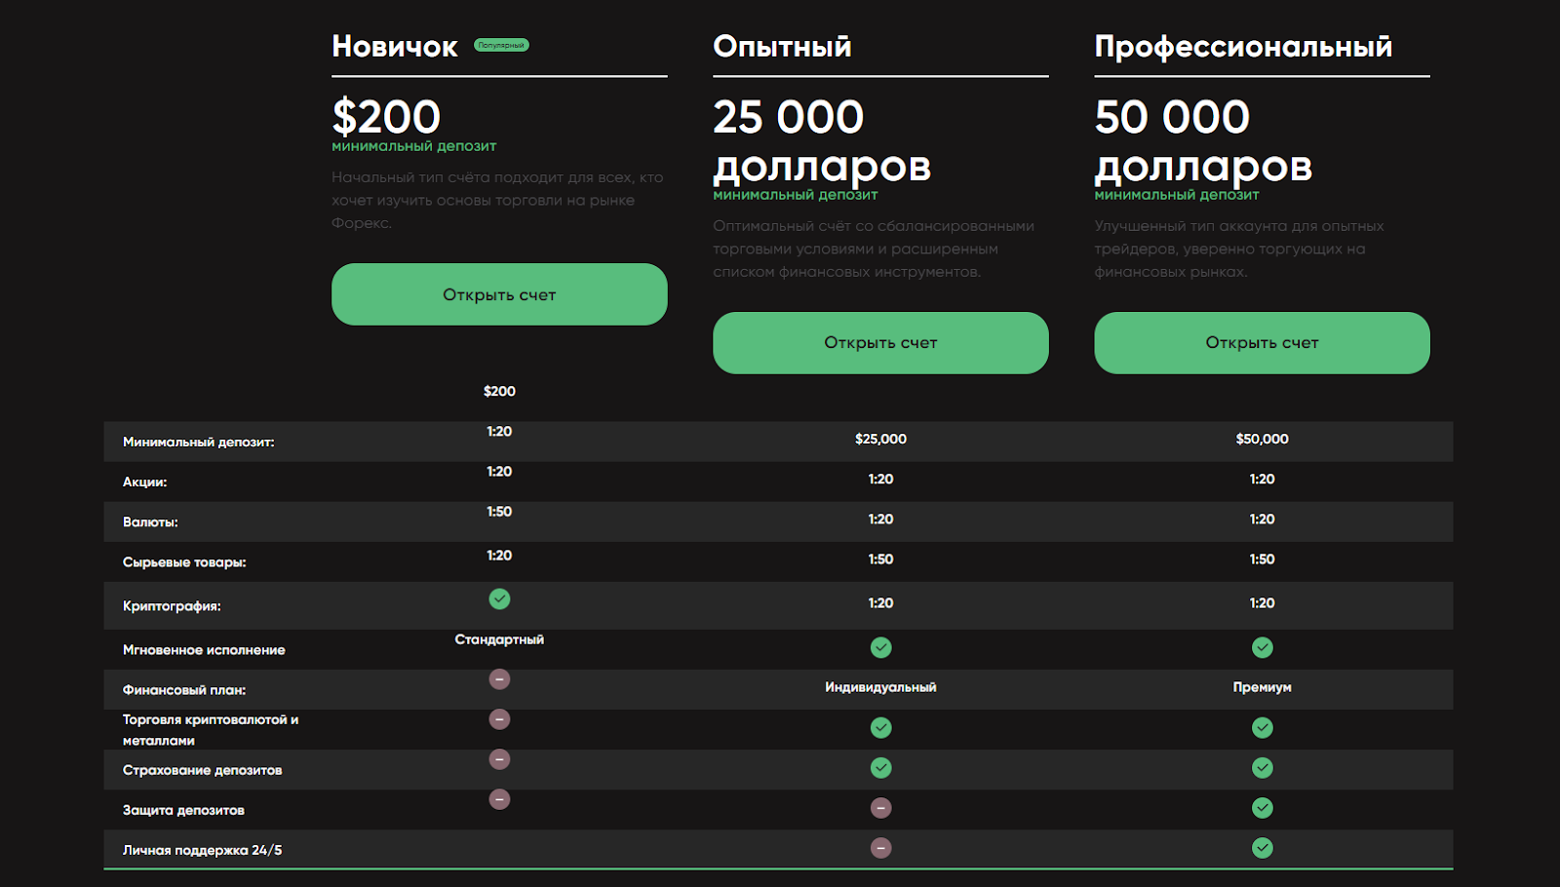This screenshot has height=887, width=1560.
Task: Click Профессиональный checkmark for Мгновенное исполнение
Action: point(1262,647)
